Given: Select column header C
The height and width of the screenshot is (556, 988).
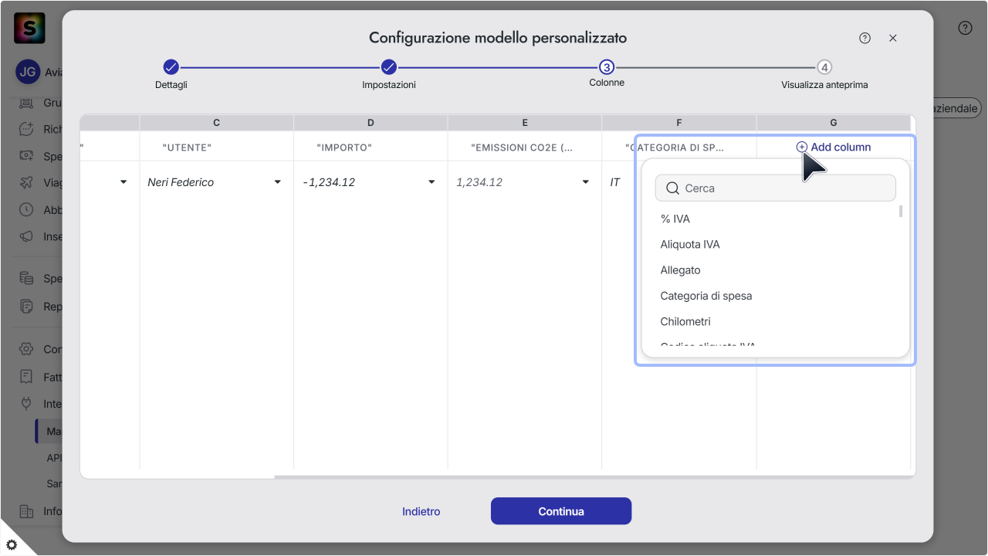Looking at the screenshot, I should pyautogui.click(x=216, y=123).
